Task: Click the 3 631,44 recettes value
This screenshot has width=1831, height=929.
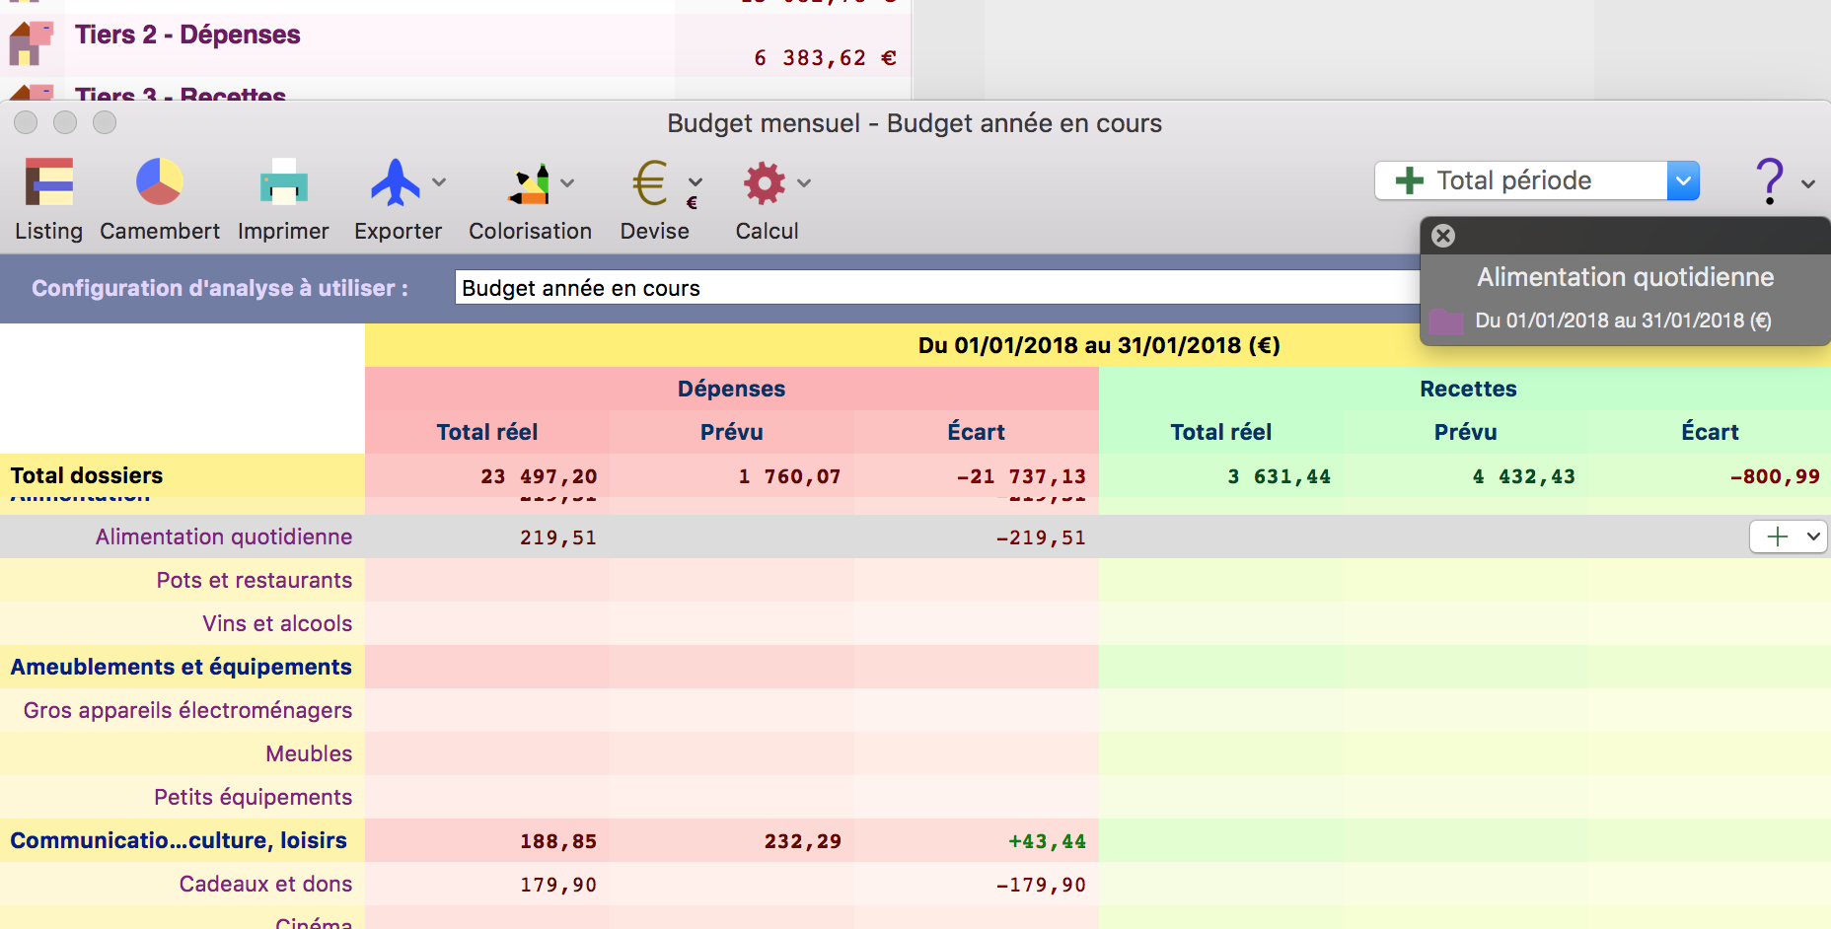Action: [x=1280, y=476]
